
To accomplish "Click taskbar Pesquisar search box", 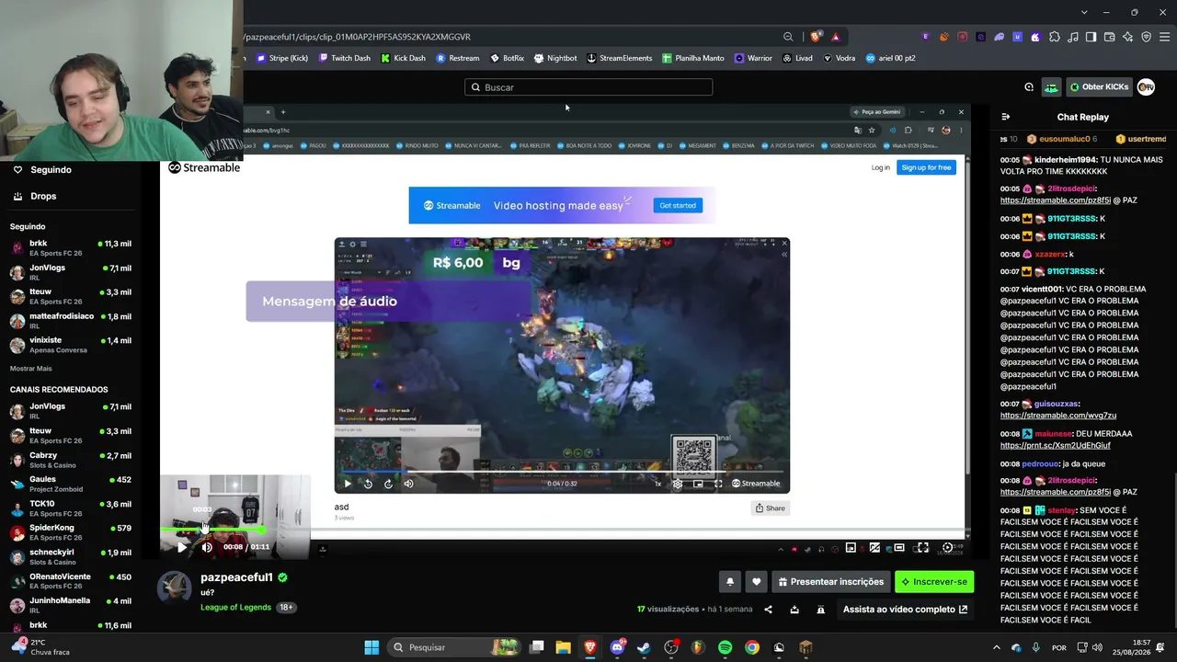I will [x=452, y=647].
